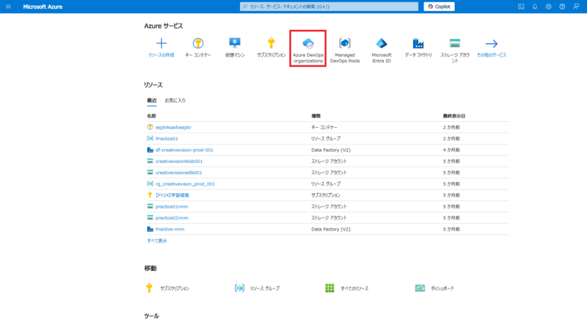Open practice02nnm storage link

(172, 218)
